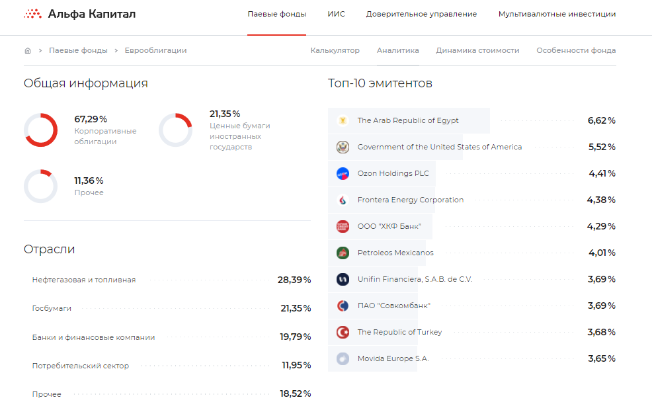
Task: Click the Ozon Holdings PLC logo icon
Action: pos(343,173)
